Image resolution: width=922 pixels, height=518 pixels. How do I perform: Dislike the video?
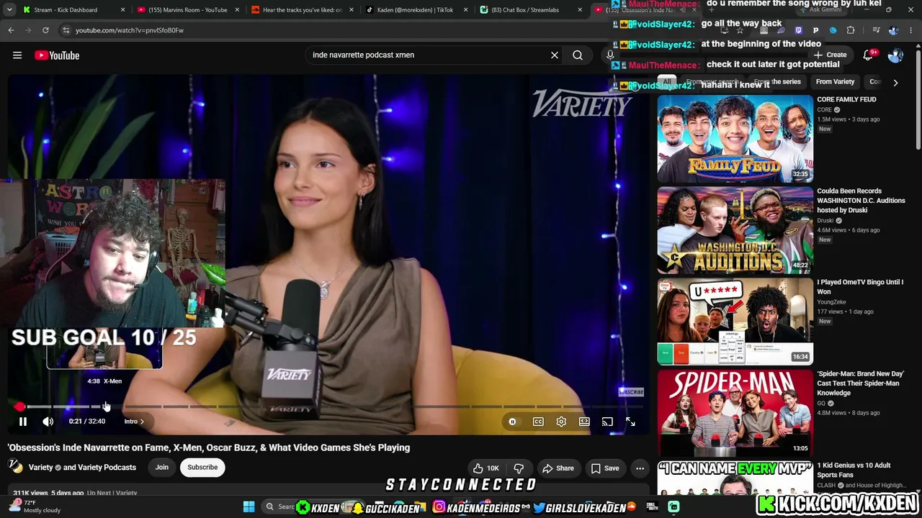519,468
